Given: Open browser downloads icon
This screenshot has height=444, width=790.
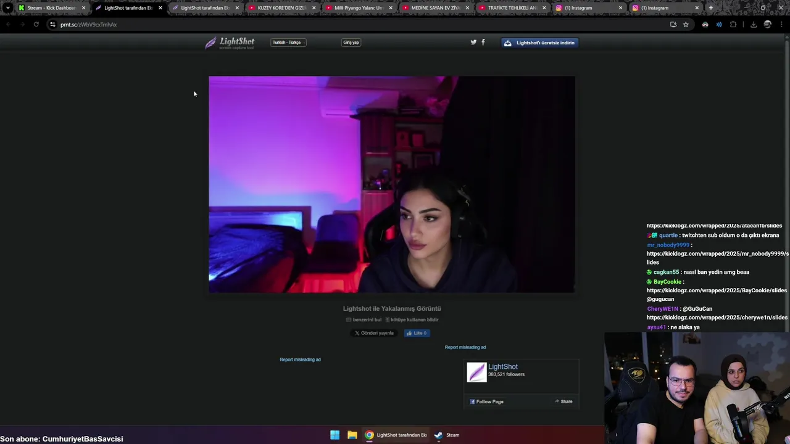Looking at the screenshot, I should (754, 25).
